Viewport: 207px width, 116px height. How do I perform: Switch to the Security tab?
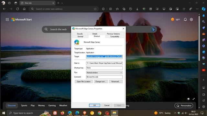[80, 34]
